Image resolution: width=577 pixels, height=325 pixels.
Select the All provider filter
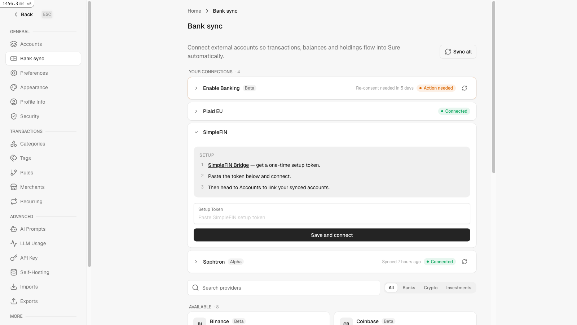point(391,288)
